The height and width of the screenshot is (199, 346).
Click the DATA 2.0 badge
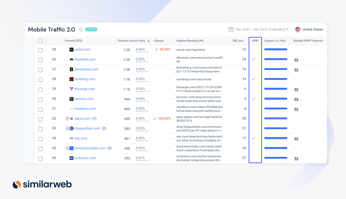(x=91, y=29)
